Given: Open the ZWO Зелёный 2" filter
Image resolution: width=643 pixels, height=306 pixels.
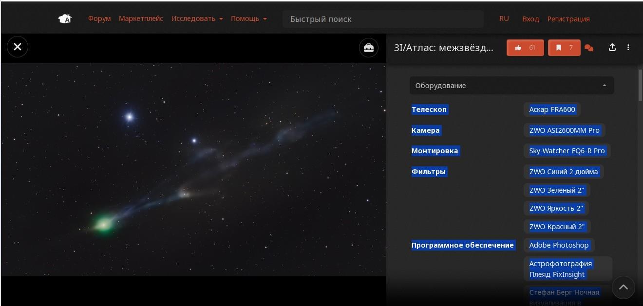Looking at the screenshot, I should click(557, 190).
